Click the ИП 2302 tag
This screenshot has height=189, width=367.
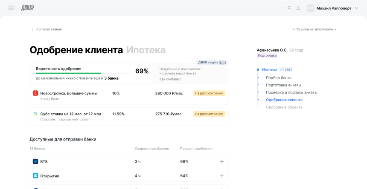click(286, 70)
